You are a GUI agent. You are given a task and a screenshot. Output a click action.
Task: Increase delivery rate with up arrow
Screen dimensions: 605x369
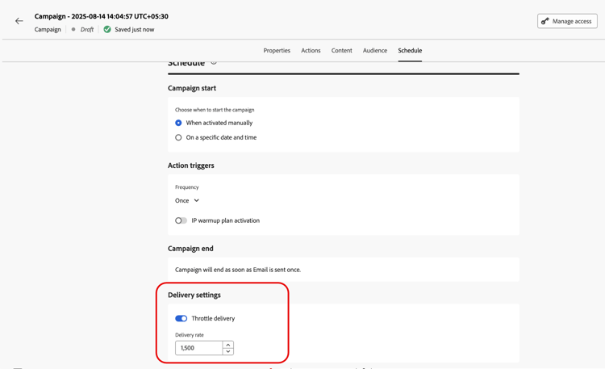[x=228, y=345]
